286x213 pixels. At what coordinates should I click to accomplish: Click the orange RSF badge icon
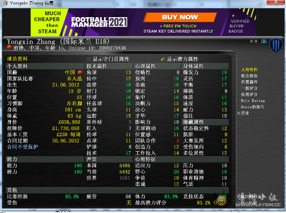(222, 201)
